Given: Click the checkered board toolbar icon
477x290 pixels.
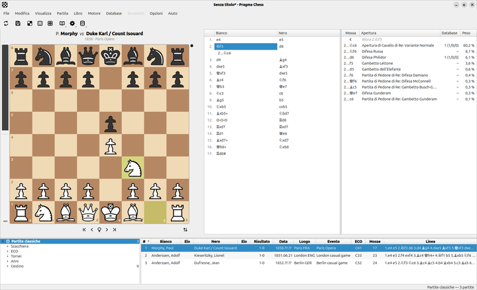Looking at the screenshot, I should (30, 23).
